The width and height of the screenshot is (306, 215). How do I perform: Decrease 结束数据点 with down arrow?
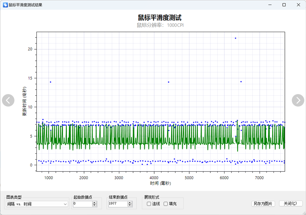pyautogui.click(x=129, y=206)
